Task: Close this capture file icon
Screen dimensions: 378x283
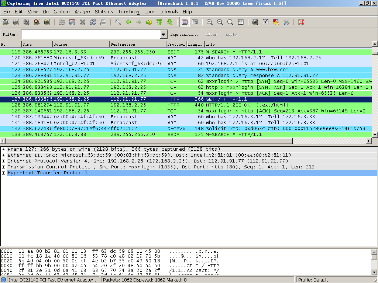Action: coord(83,22)
